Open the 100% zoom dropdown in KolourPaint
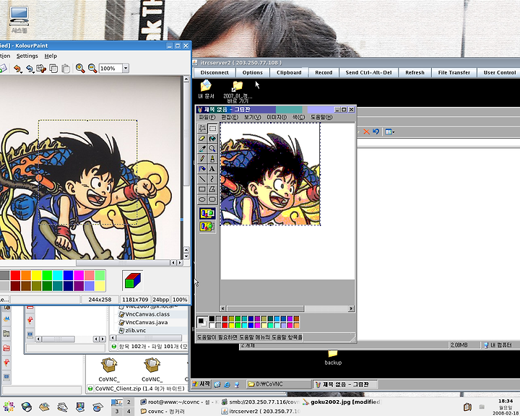This screenshot has height=416, width=520. pos(126,69)
